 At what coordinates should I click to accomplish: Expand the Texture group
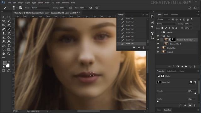[161, 32]
